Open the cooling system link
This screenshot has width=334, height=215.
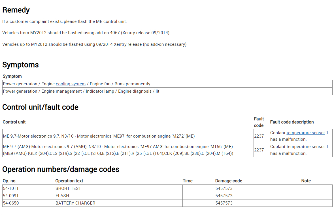click(x=71, y=84)
